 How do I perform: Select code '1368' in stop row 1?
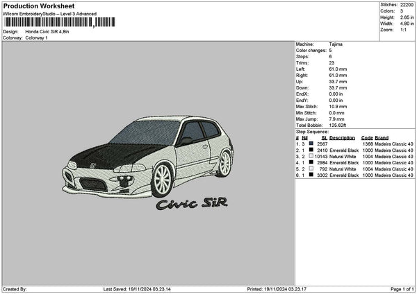[368, 144]
